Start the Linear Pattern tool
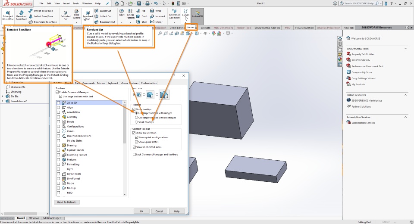Viewport: 414px width, 224px height. [130, 14]
